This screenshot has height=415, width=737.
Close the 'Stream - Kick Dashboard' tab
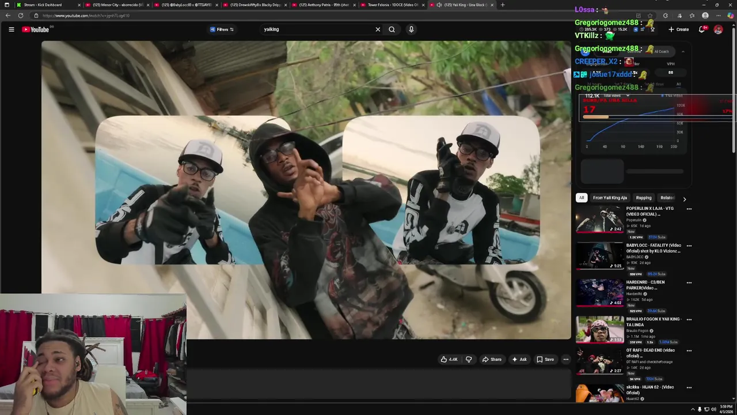tap(79, 5)
